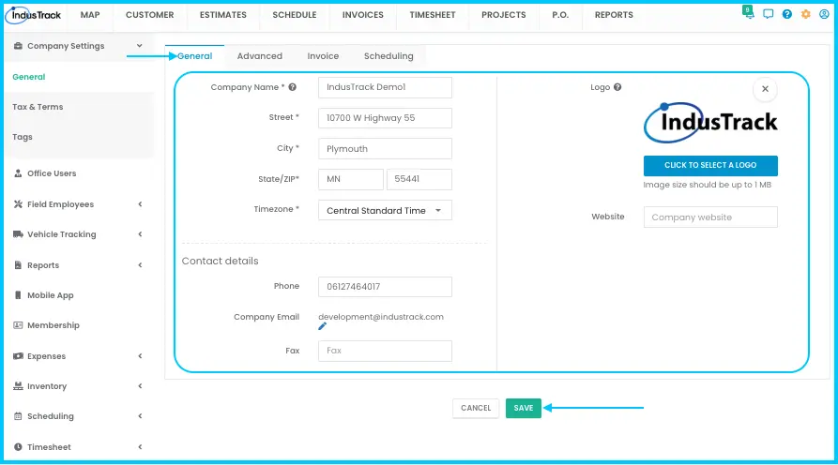
Task: Expand the Inventory chevron
Action: (x=140, y=386)
